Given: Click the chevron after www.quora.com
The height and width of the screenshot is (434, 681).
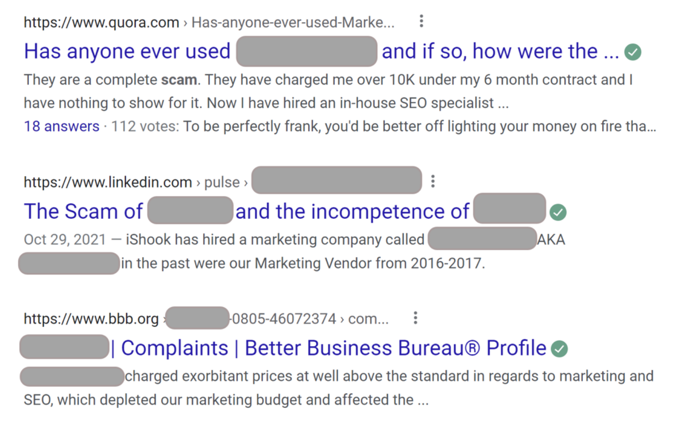Looking at the screenshot, I should coord(184,23).
